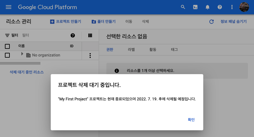Click 정보 패널 숨기기 link
The width and height of the screenshot is (254, 137).
click(x=234, y=22)
